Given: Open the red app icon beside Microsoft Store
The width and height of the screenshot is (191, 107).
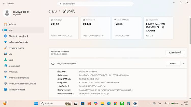Looking at the screenshot, I should pos(89,103).
